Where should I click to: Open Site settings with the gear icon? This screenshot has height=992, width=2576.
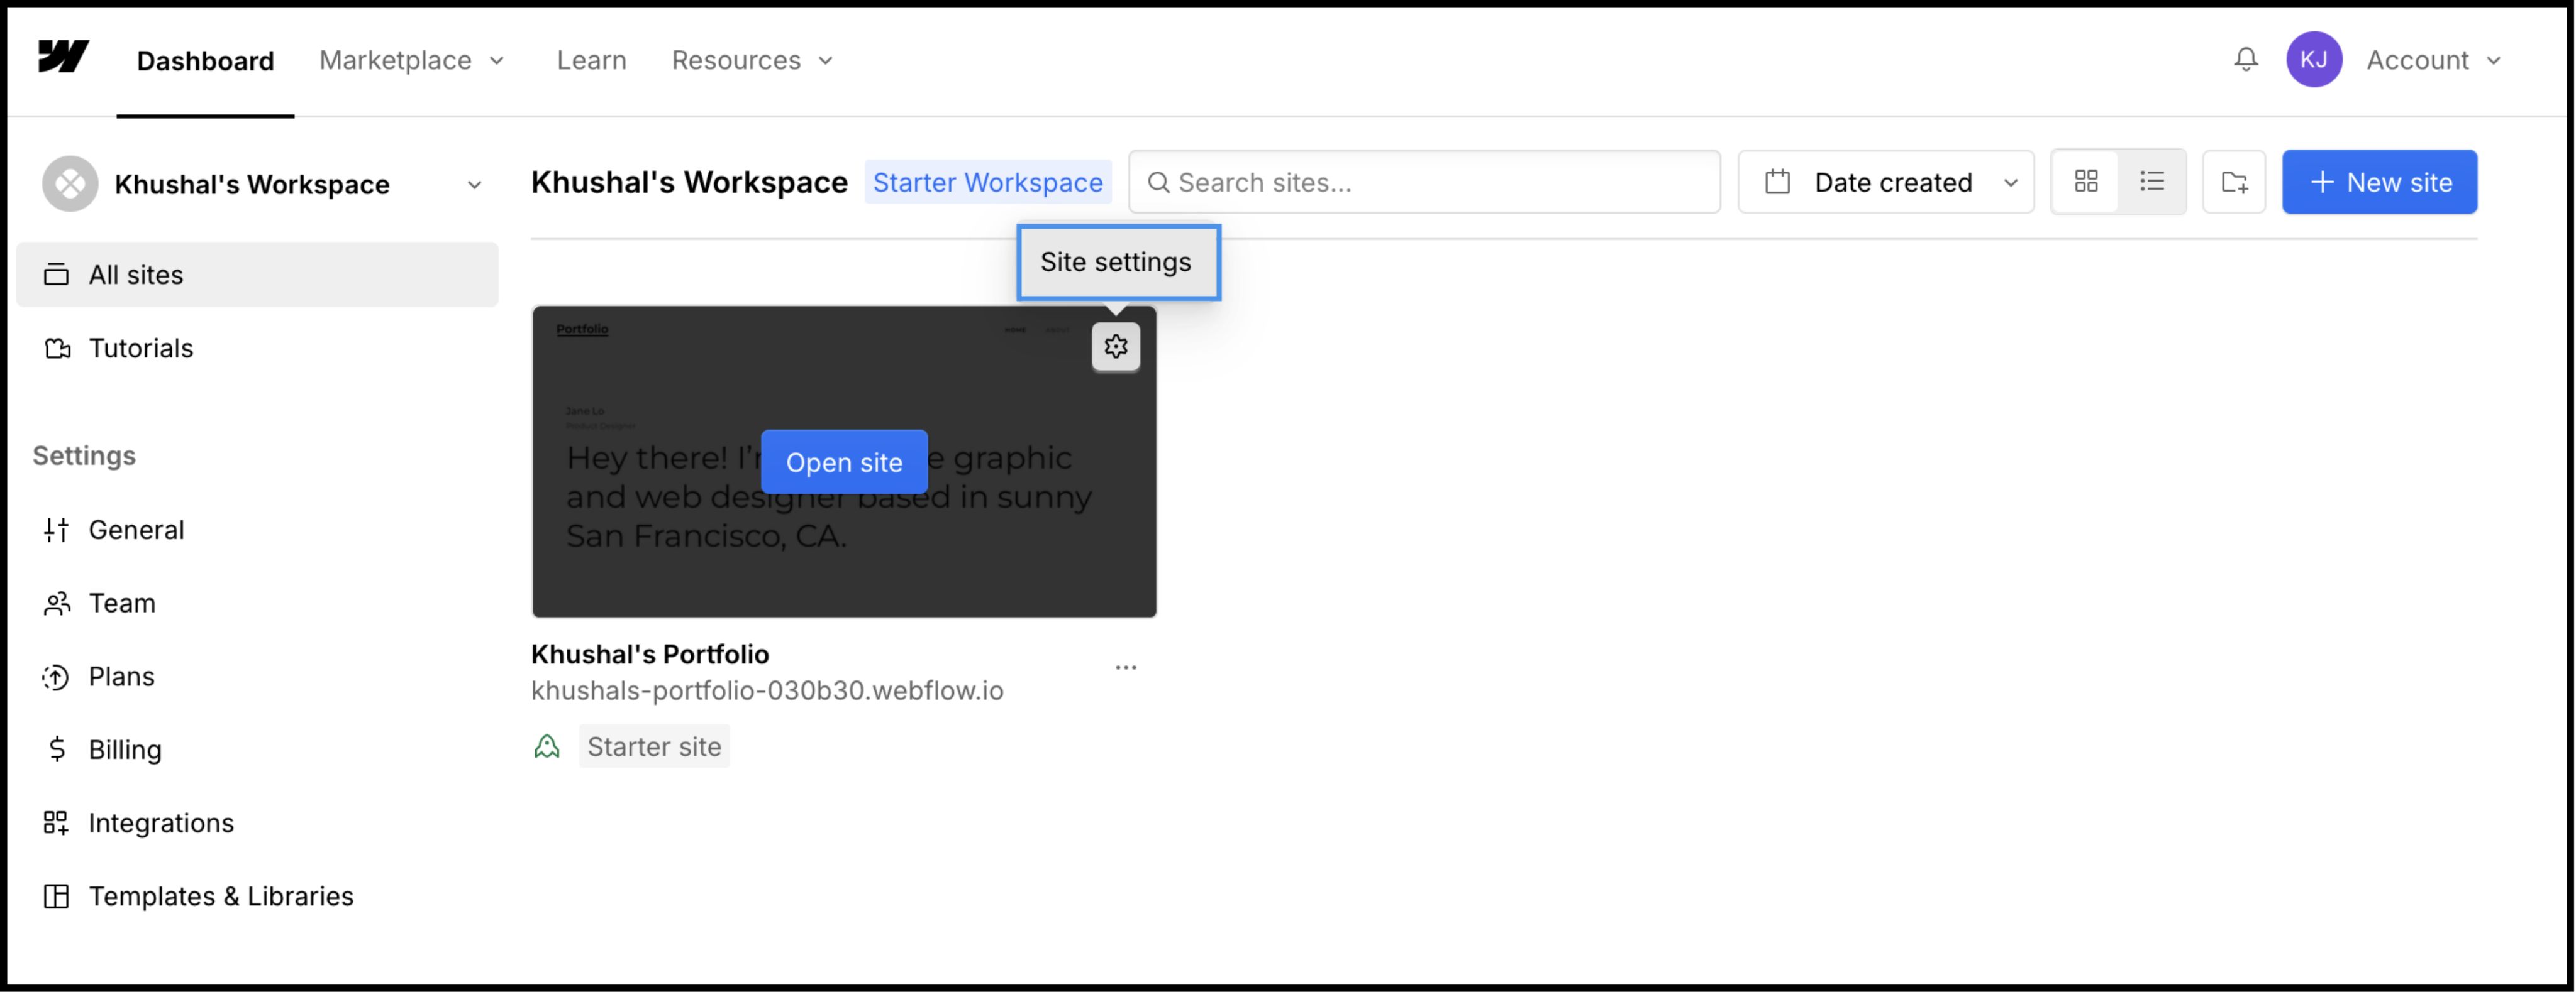click(1116, 347)
